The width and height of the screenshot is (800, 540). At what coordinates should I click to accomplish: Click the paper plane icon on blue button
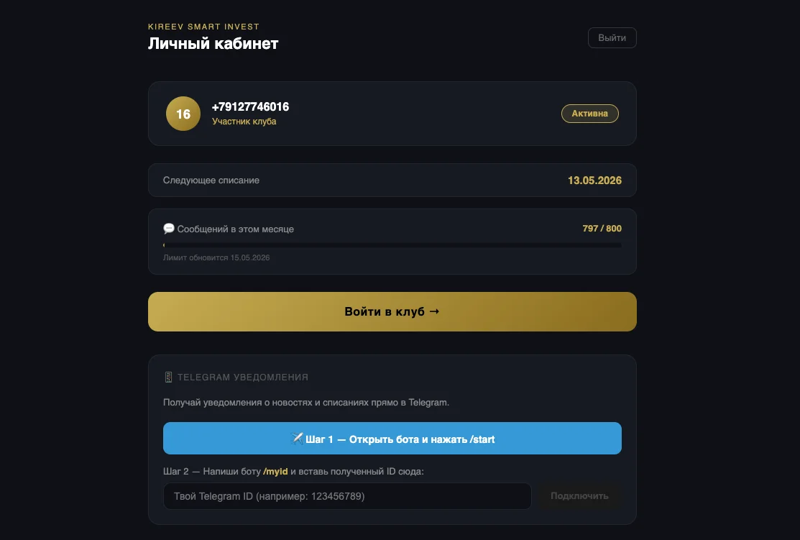point(297,439)
